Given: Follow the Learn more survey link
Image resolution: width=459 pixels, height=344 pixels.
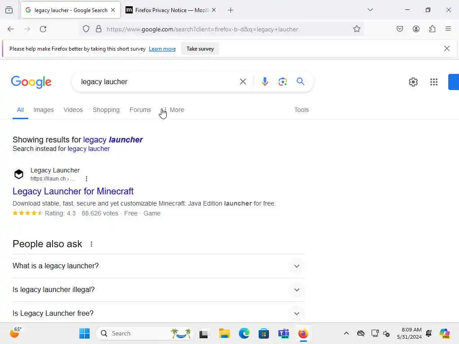Looking at the screenshot, I should click(162, 49).
